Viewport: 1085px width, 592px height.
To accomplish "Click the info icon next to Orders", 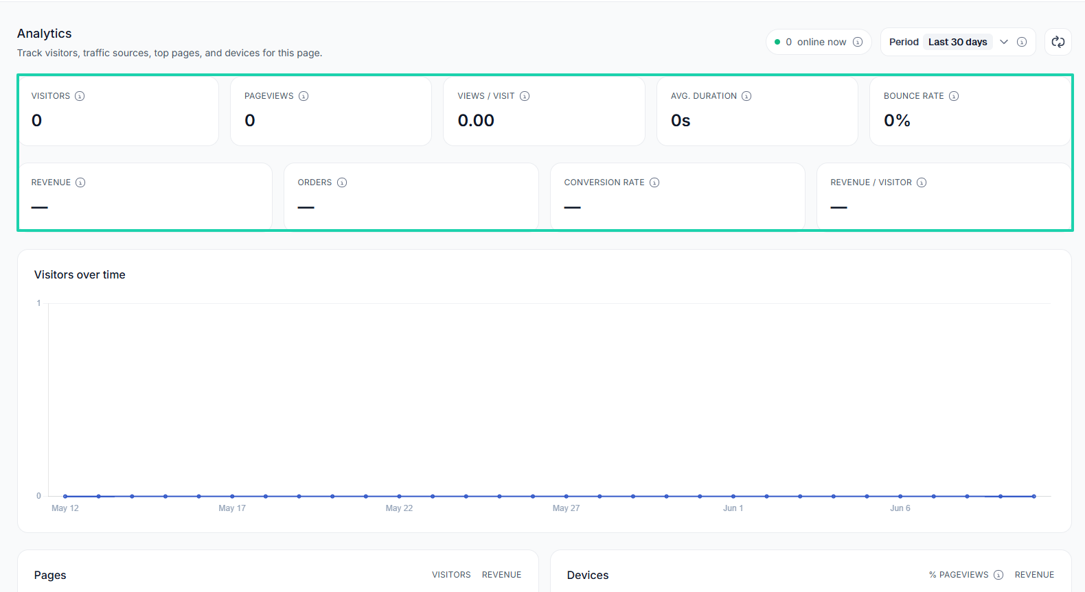I will 342,182.
